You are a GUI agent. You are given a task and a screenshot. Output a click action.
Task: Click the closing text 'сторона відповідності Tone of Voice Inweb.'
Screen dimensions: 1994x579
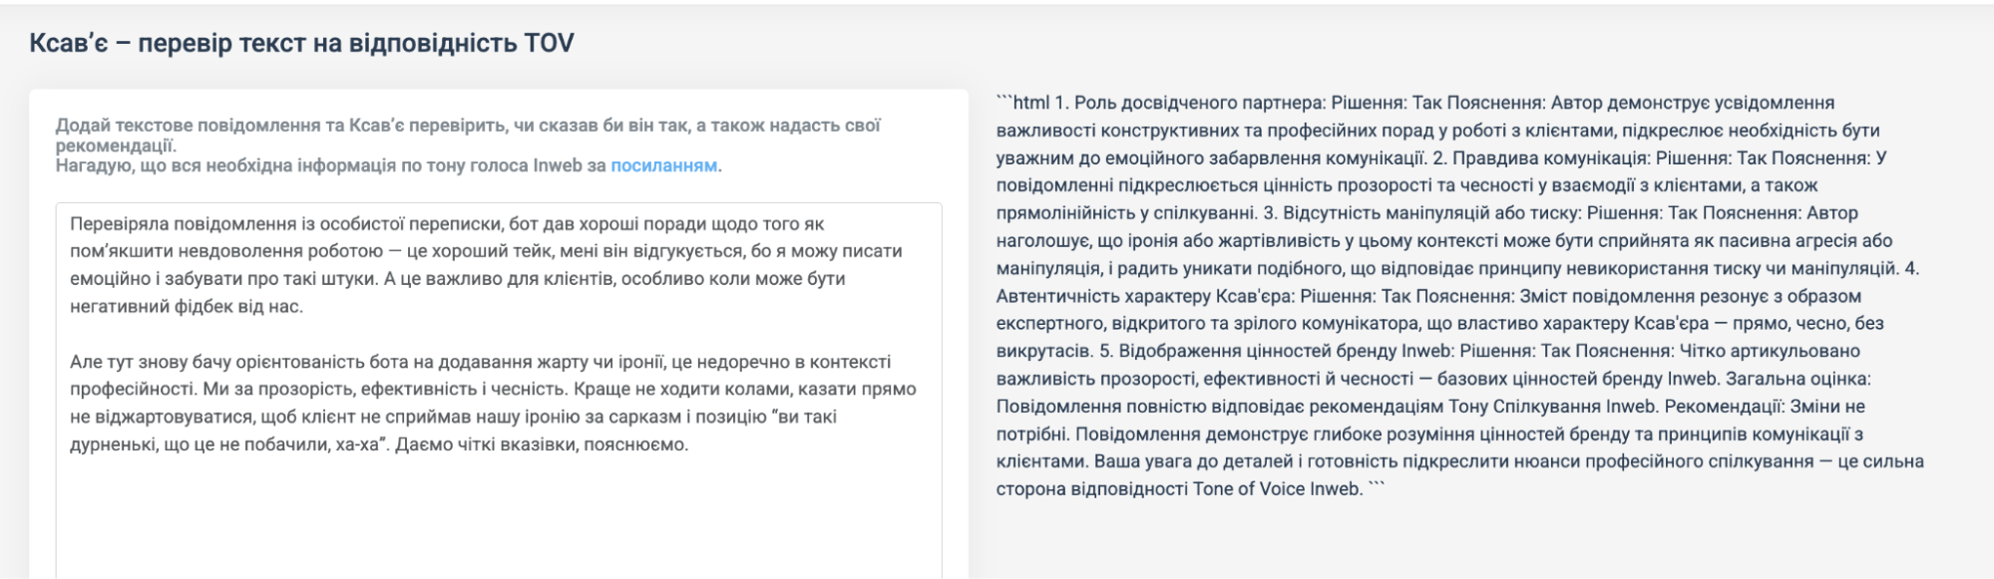click(1182, 489)
